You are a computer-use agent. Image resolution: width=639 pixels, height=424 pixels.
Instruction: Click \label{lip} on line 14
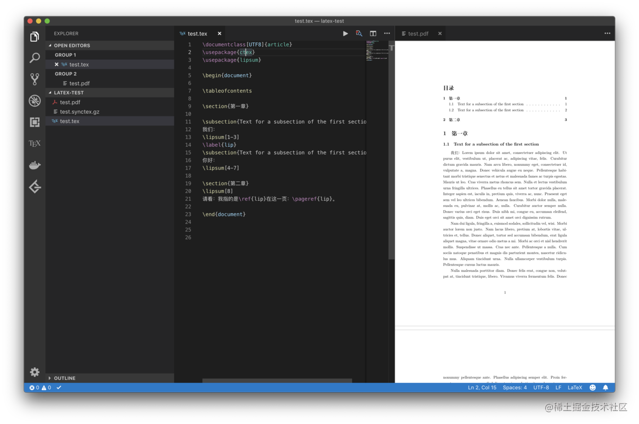point(220,145)
